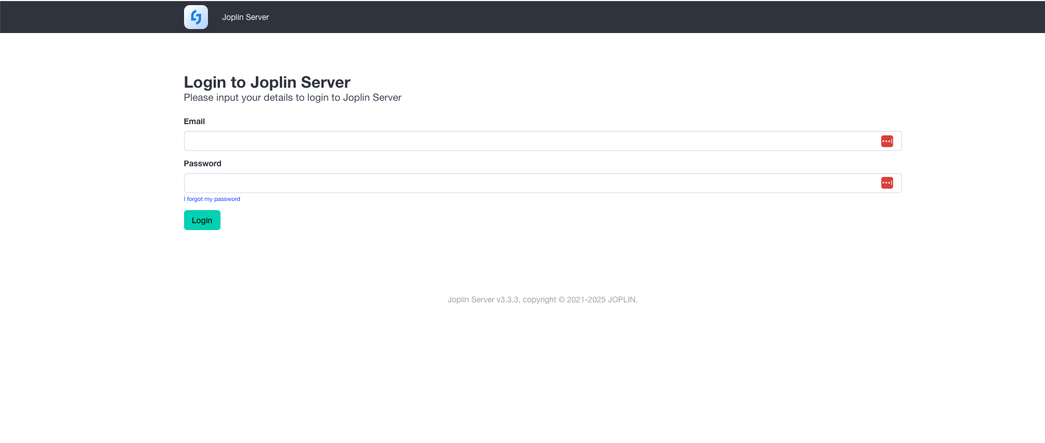Click the 'Login to Joplin Server' heading

pos(267,83)
